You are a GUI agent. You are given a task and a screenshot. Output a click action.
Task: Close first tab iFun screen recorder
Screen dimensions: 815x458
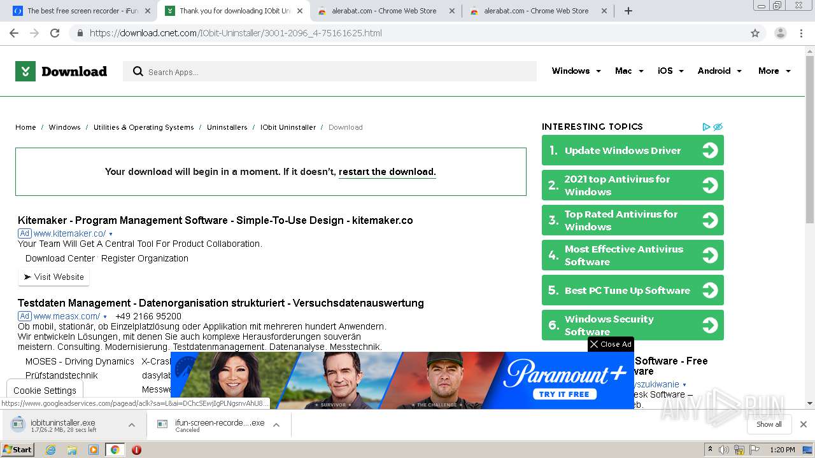click(x=147, y=11)
